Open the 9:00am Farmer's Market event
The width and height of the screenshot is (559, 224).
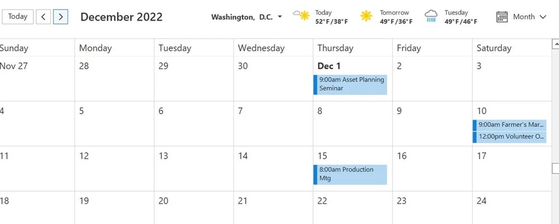click(509, 125)
